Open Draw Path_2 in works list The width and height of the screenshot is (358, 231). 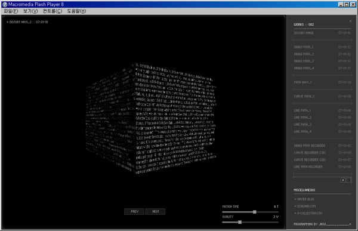pos(322,54)
